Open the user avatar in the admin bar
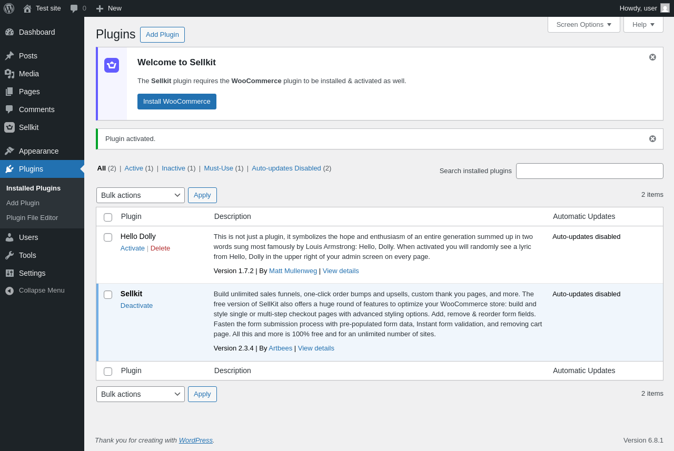 pyautogui.click(x=665, y=8)
